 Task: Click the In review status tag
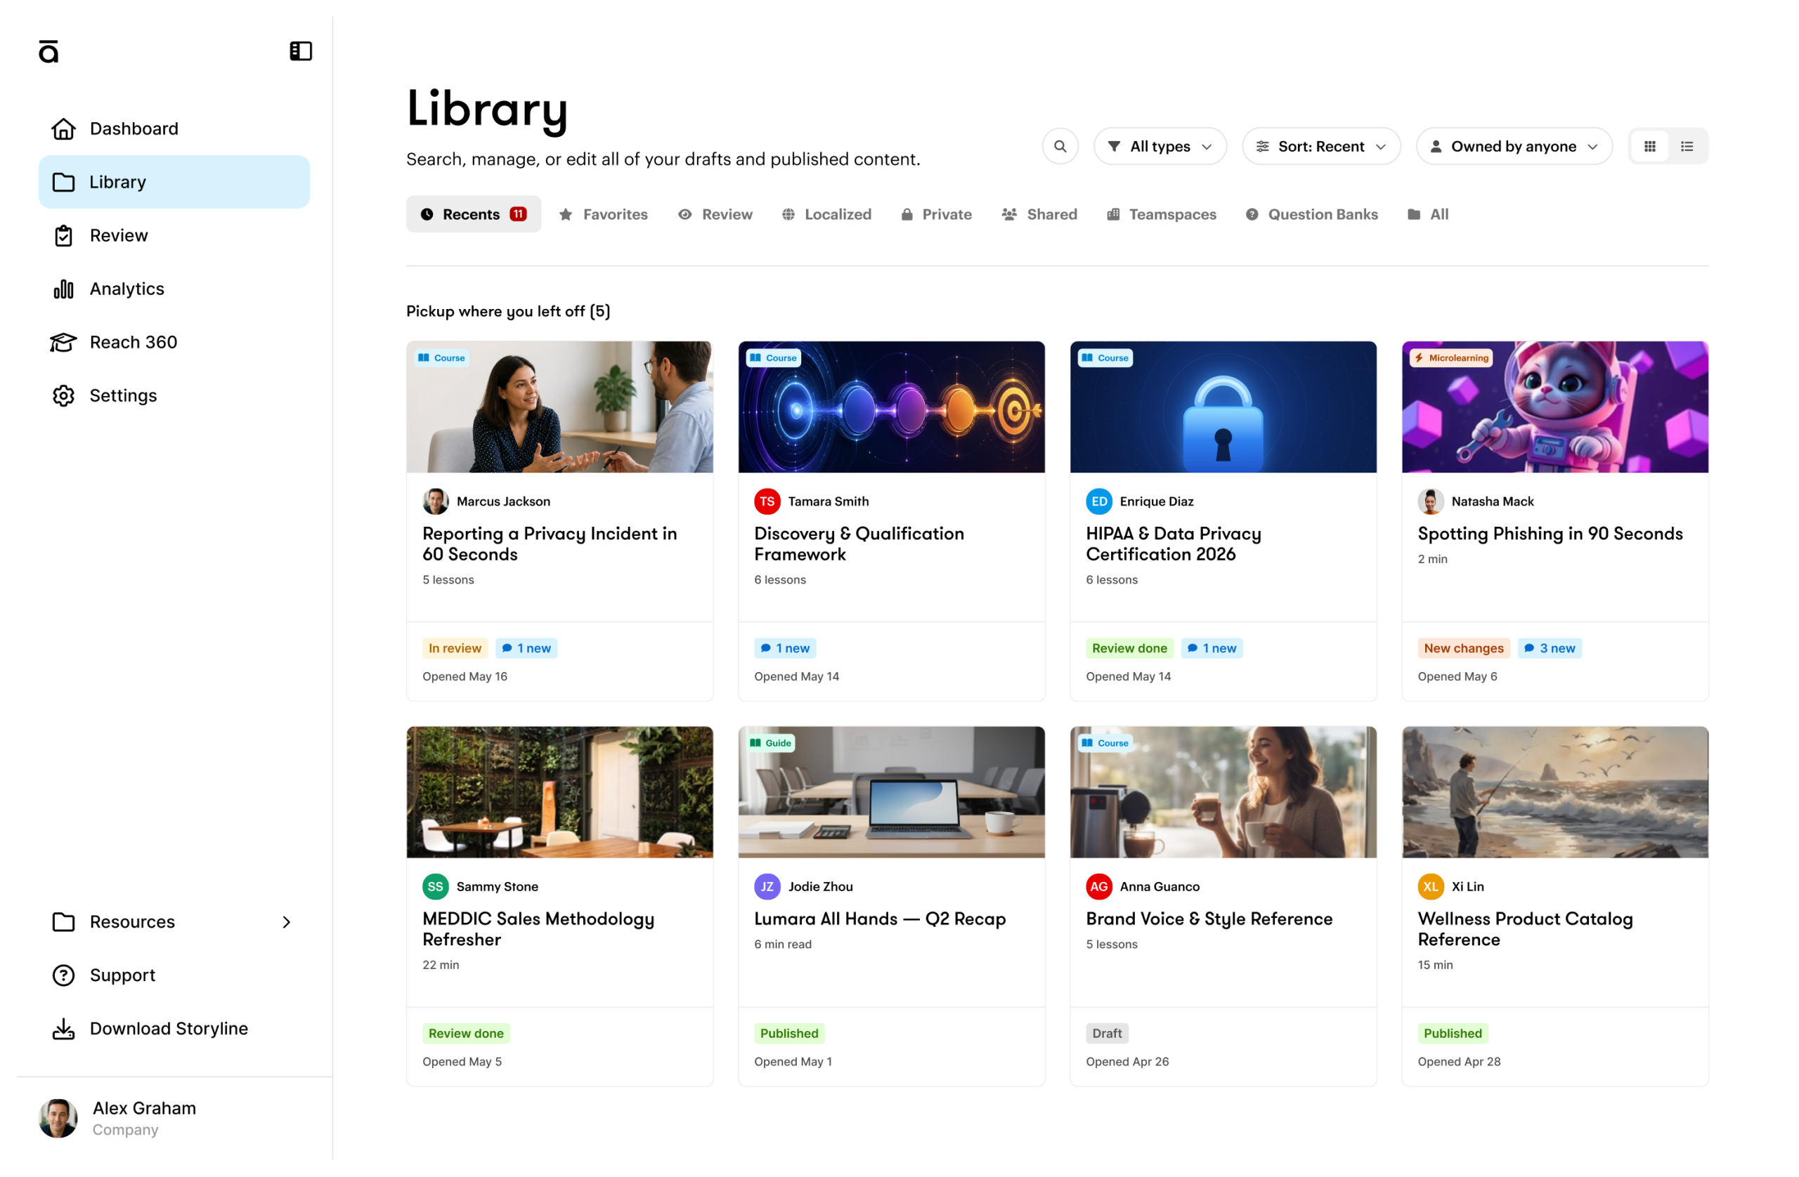point(454,648)
